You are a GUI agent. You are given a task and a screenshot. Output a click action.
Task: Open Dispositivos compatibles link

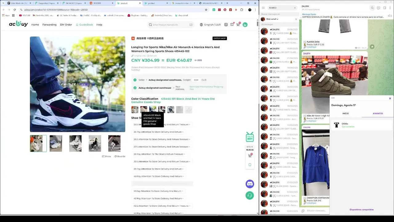[361, 210]
